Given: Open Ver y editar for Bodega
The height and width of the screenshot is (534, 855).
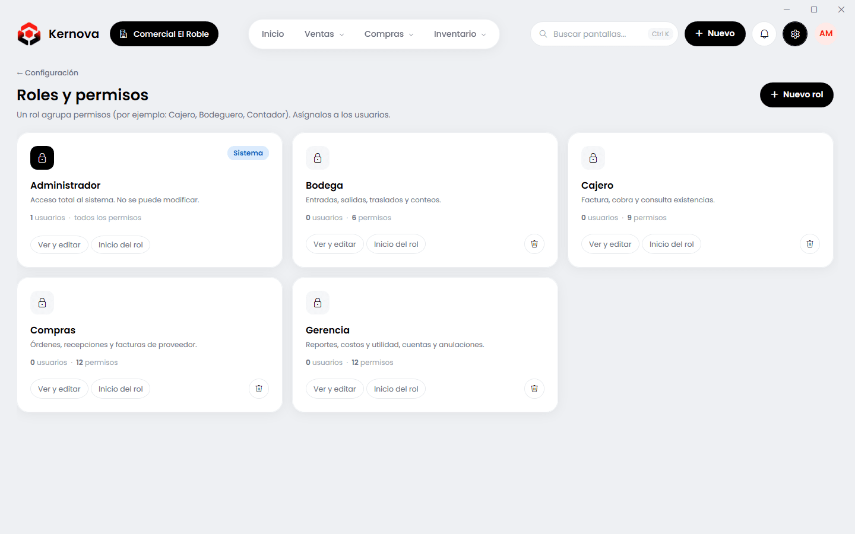Looking at the screenshot, I should [x=335, y=244].
